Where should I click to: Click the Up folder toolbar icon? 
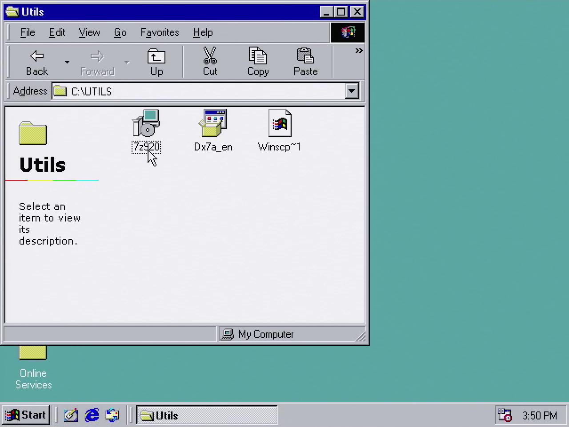[x=156, y=61]
